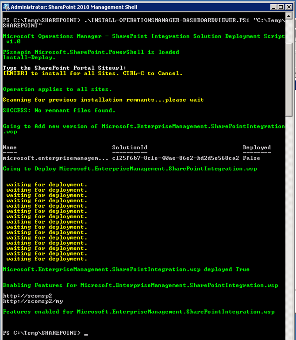296x340 pixels.
Task: Click the 'SUCCESS: No remnant files found.' line
Action: pyautogui.click(x=59, y=110)
